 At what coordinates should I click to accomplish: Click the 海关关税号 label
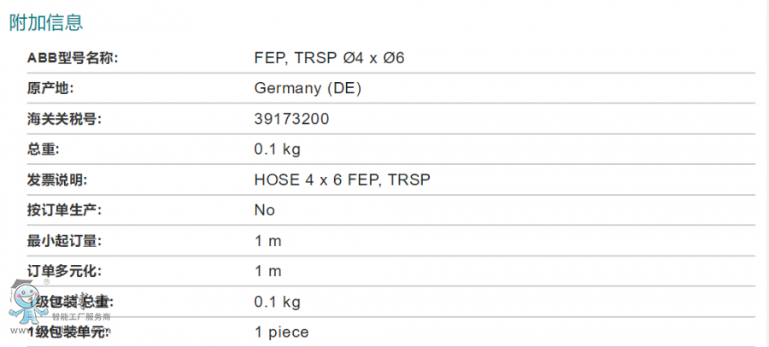65,120
